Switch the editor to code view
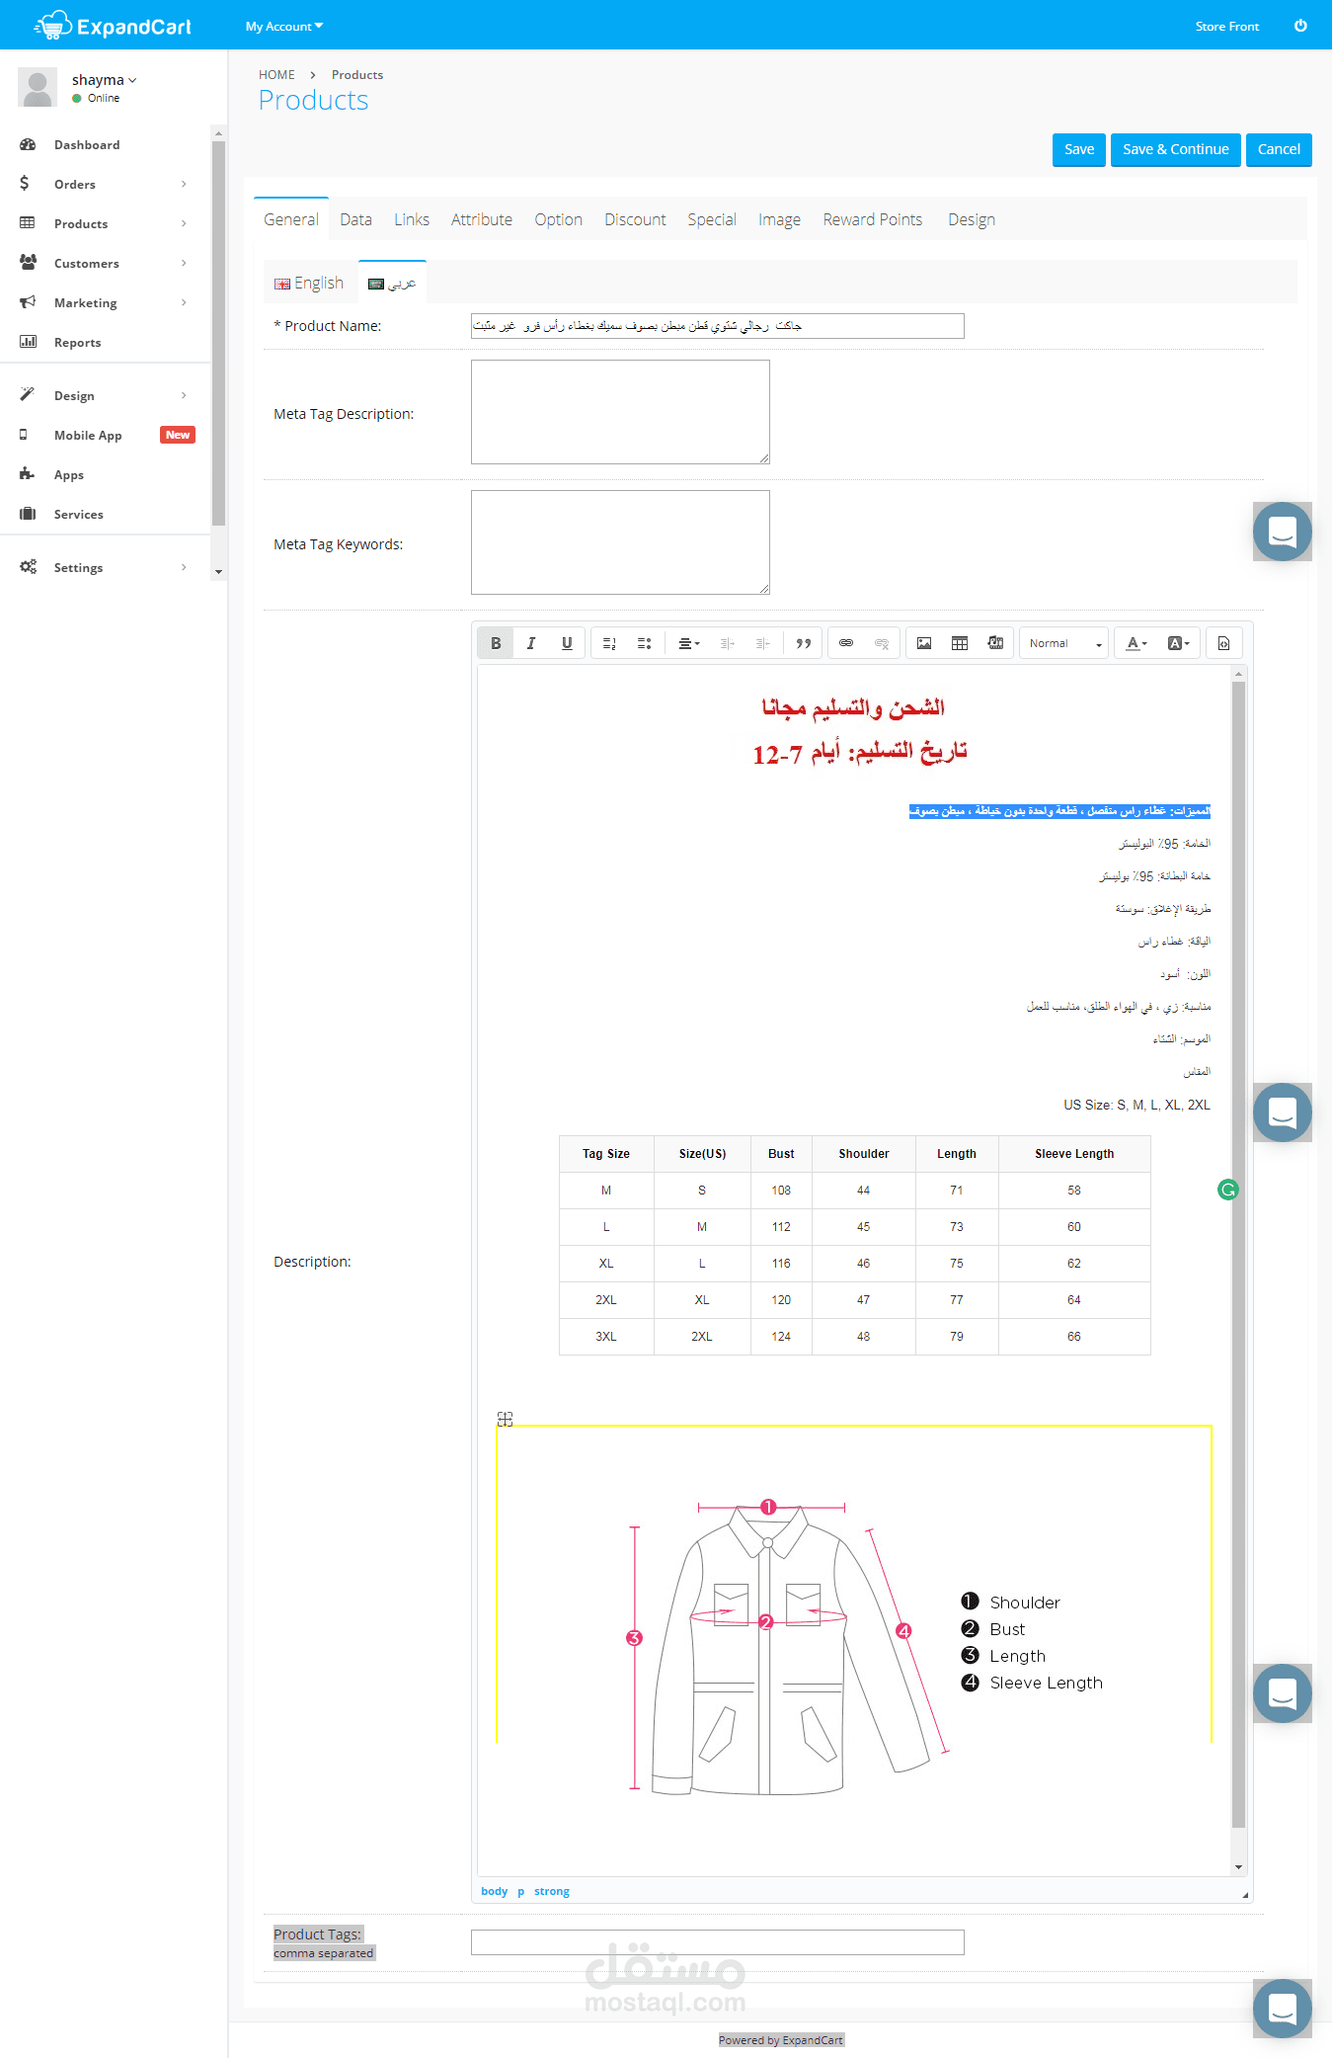Screen dimensions: 1332x2058 [x=1223, y=643]
